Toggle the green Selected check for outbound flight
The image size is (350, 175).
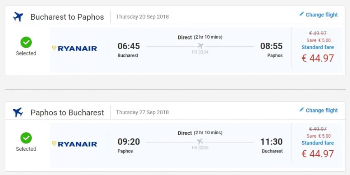tap(26, 42)
